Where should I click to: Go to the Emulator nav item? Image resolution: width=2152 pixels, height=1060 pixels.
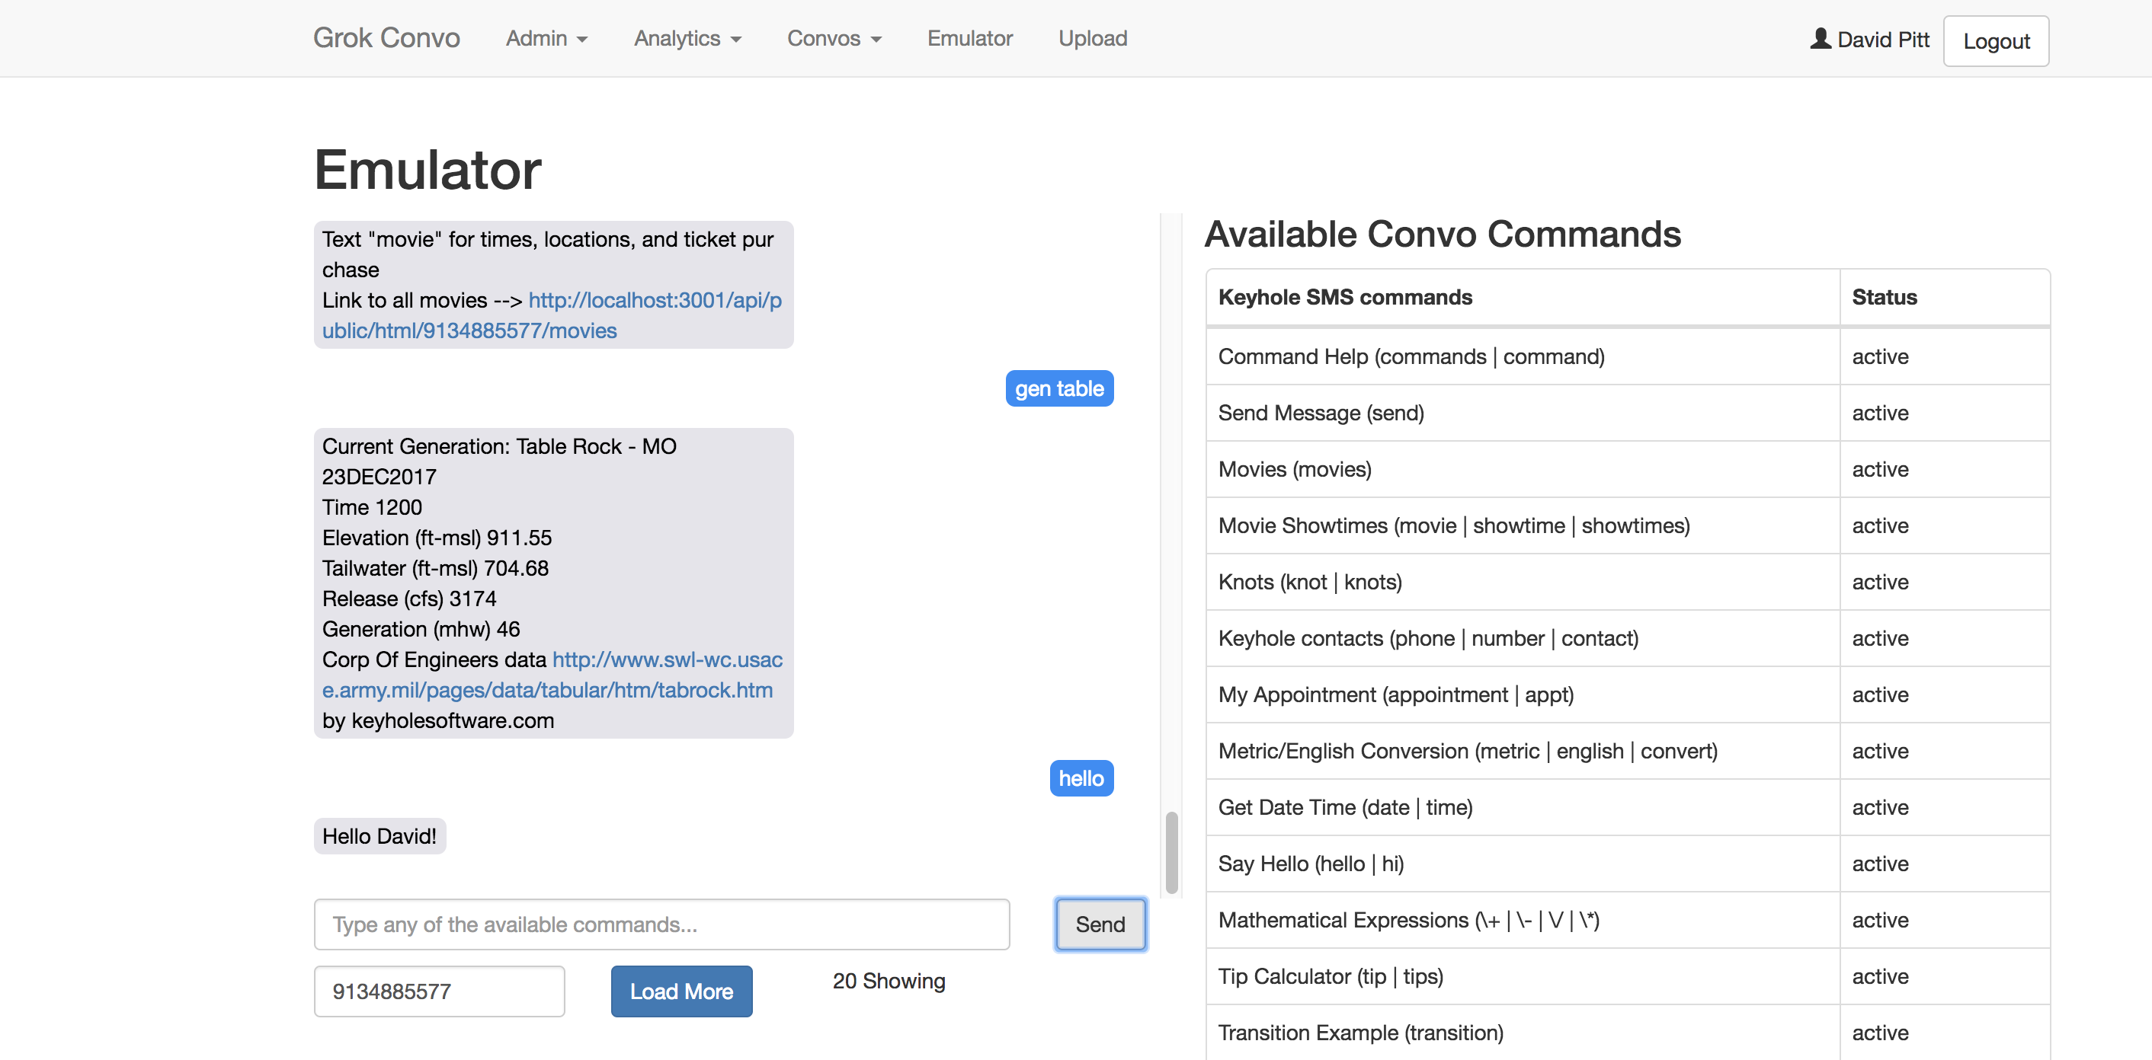point(969,38)
